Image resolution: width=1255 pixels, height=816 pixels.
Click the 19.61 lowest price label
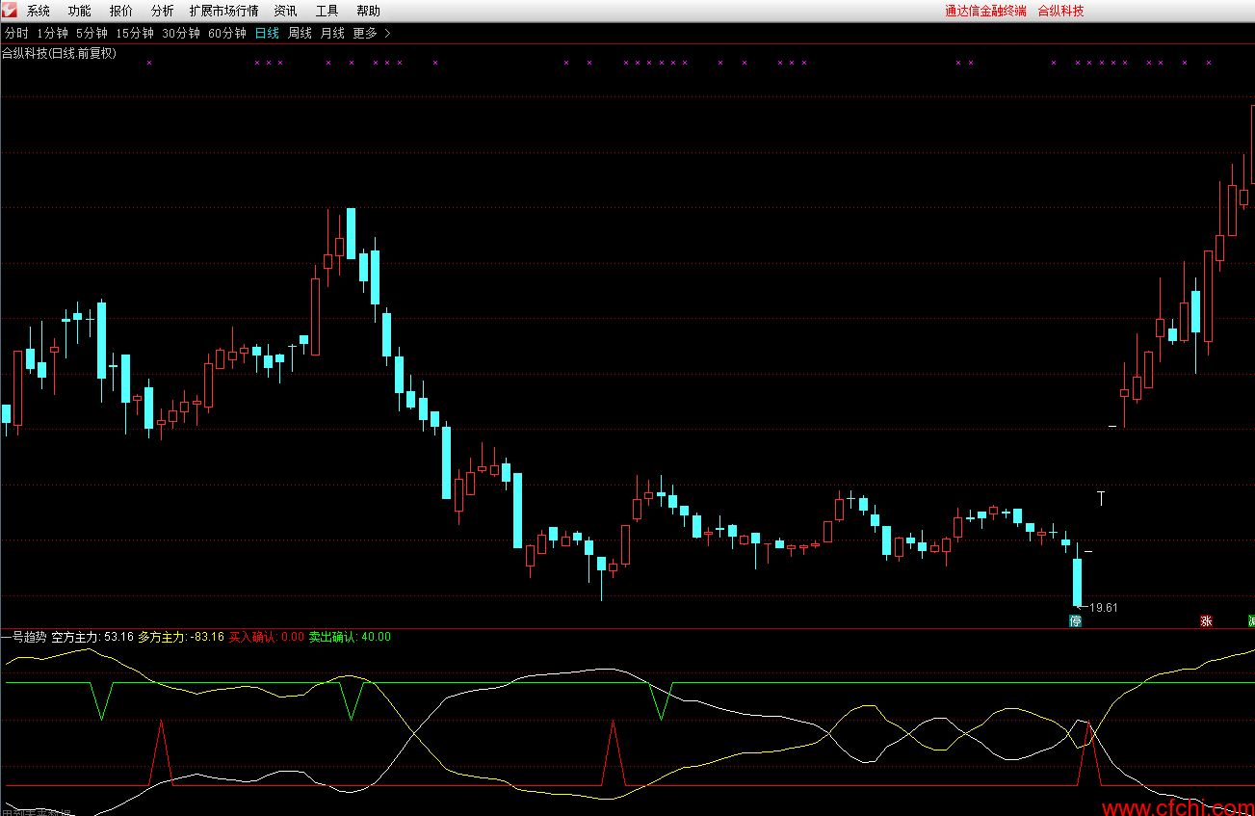(x=1104, y=607)
